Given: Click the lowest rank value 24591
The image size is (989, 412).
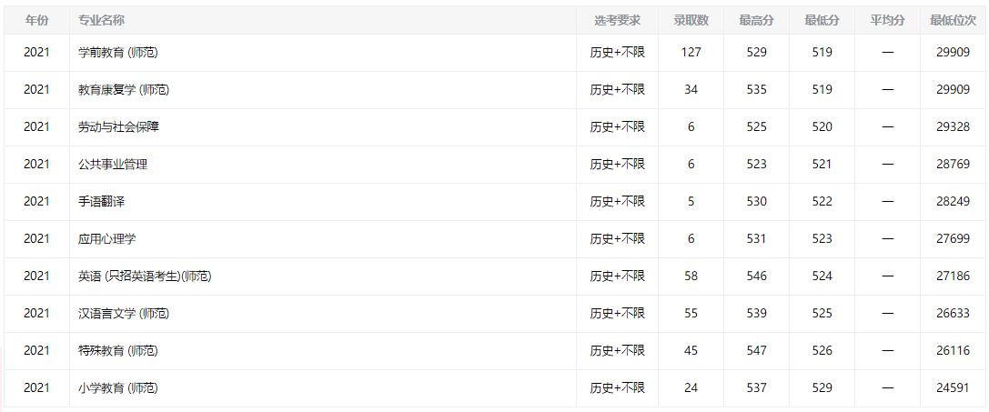Looking at the screenshot, I should pos(953,388).
